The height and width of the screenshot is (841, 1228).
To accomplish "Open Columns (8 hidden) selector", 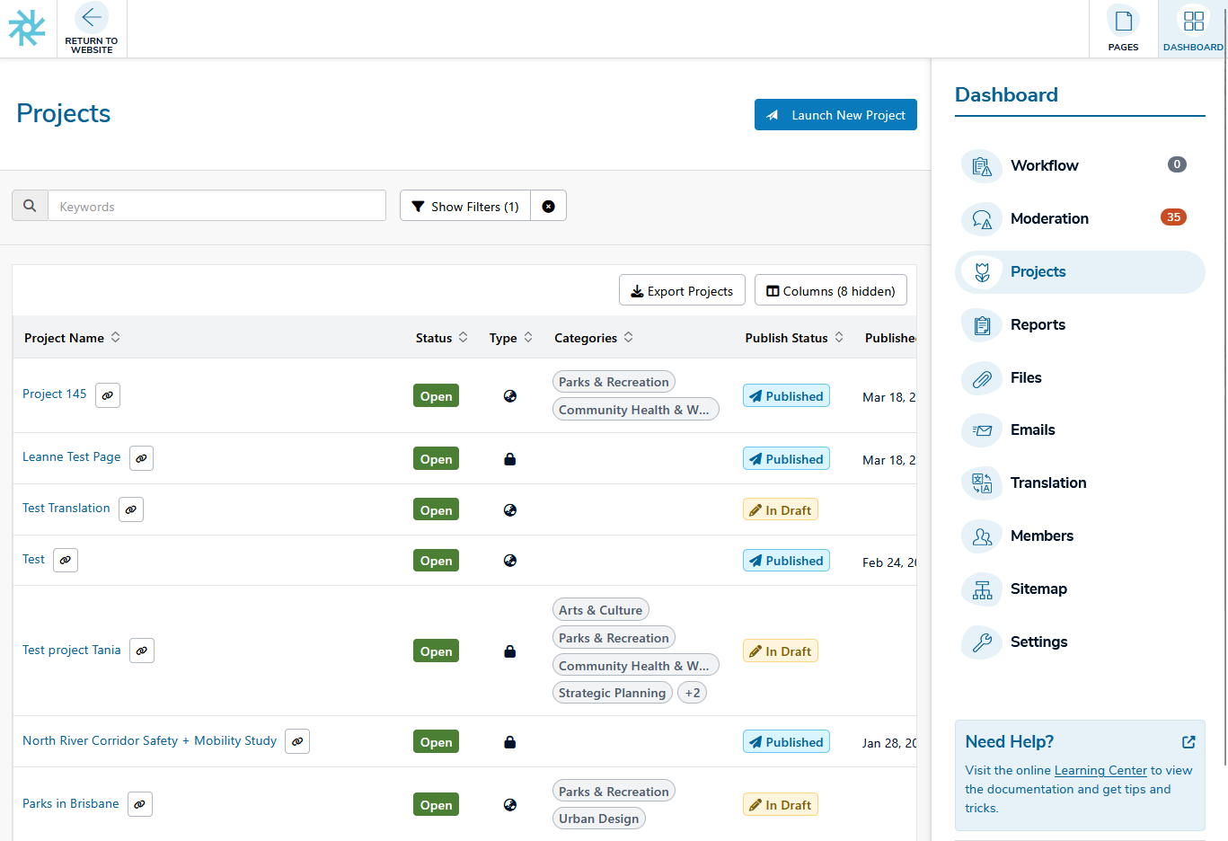I will (x=830, y=291).
